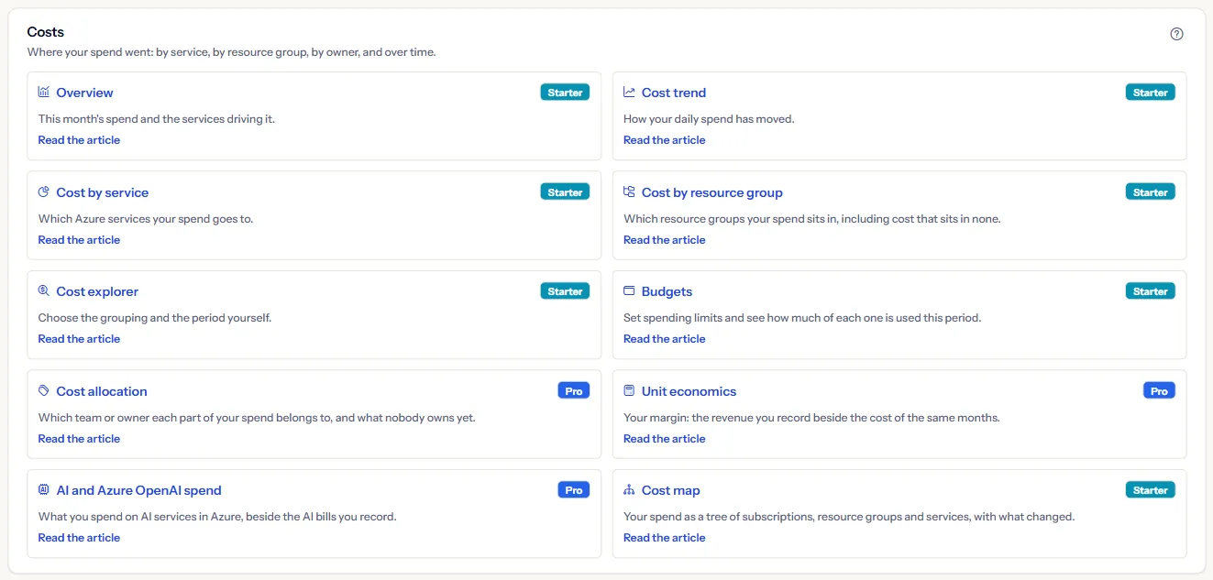The height and width of the screenshot is (580, 1213).
Task: Read the article under Cost map
Action: click(664, 538)
